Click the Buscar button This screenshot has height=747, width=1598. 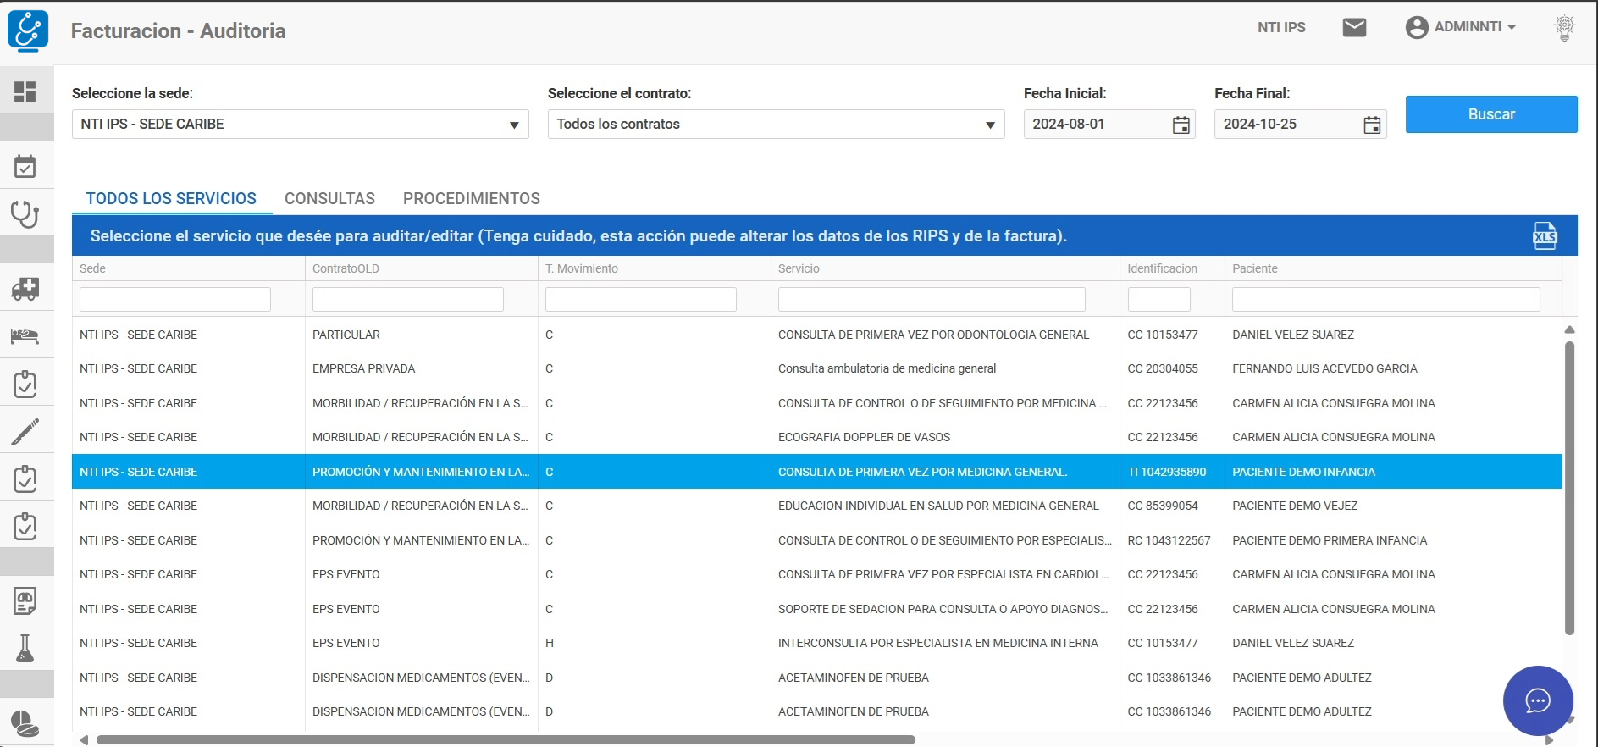coord(1491,114)
